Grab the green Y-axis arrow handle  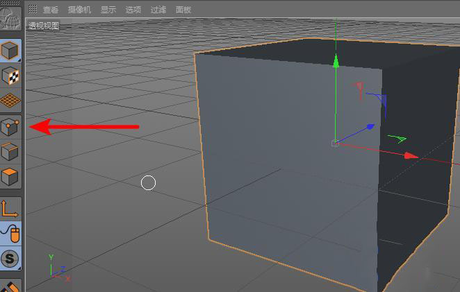[x=336, y=61]
